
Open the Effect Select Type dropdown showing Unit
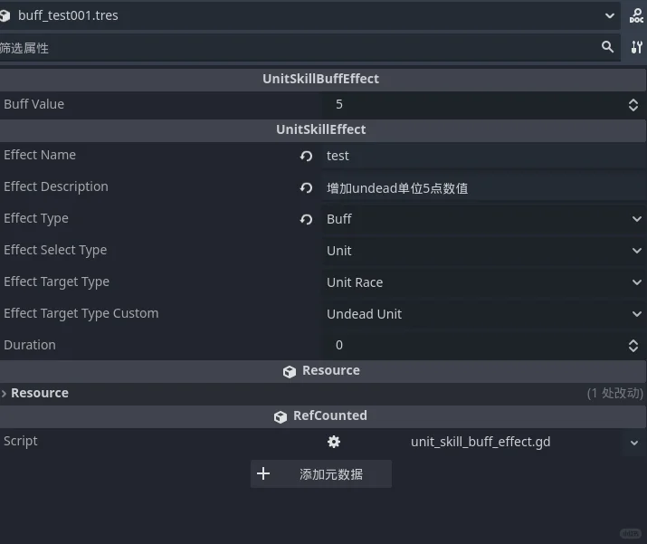(483, 251)
